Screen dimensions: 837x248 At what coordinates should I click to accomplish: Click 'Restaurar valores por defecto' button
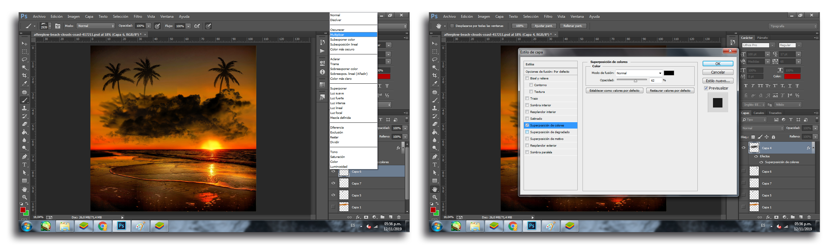(670, 91)
